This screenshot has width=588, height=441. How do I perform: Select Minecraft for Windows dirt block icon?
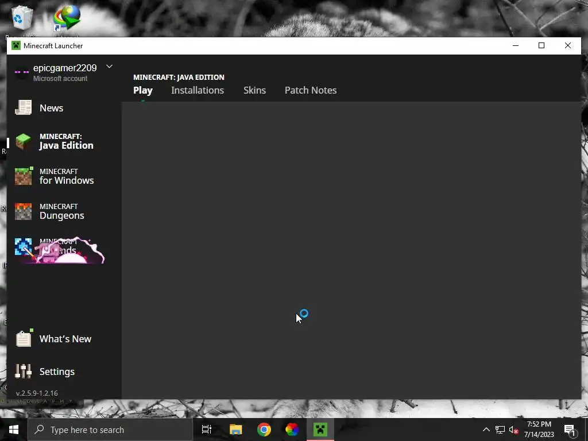tap(24, 176)
